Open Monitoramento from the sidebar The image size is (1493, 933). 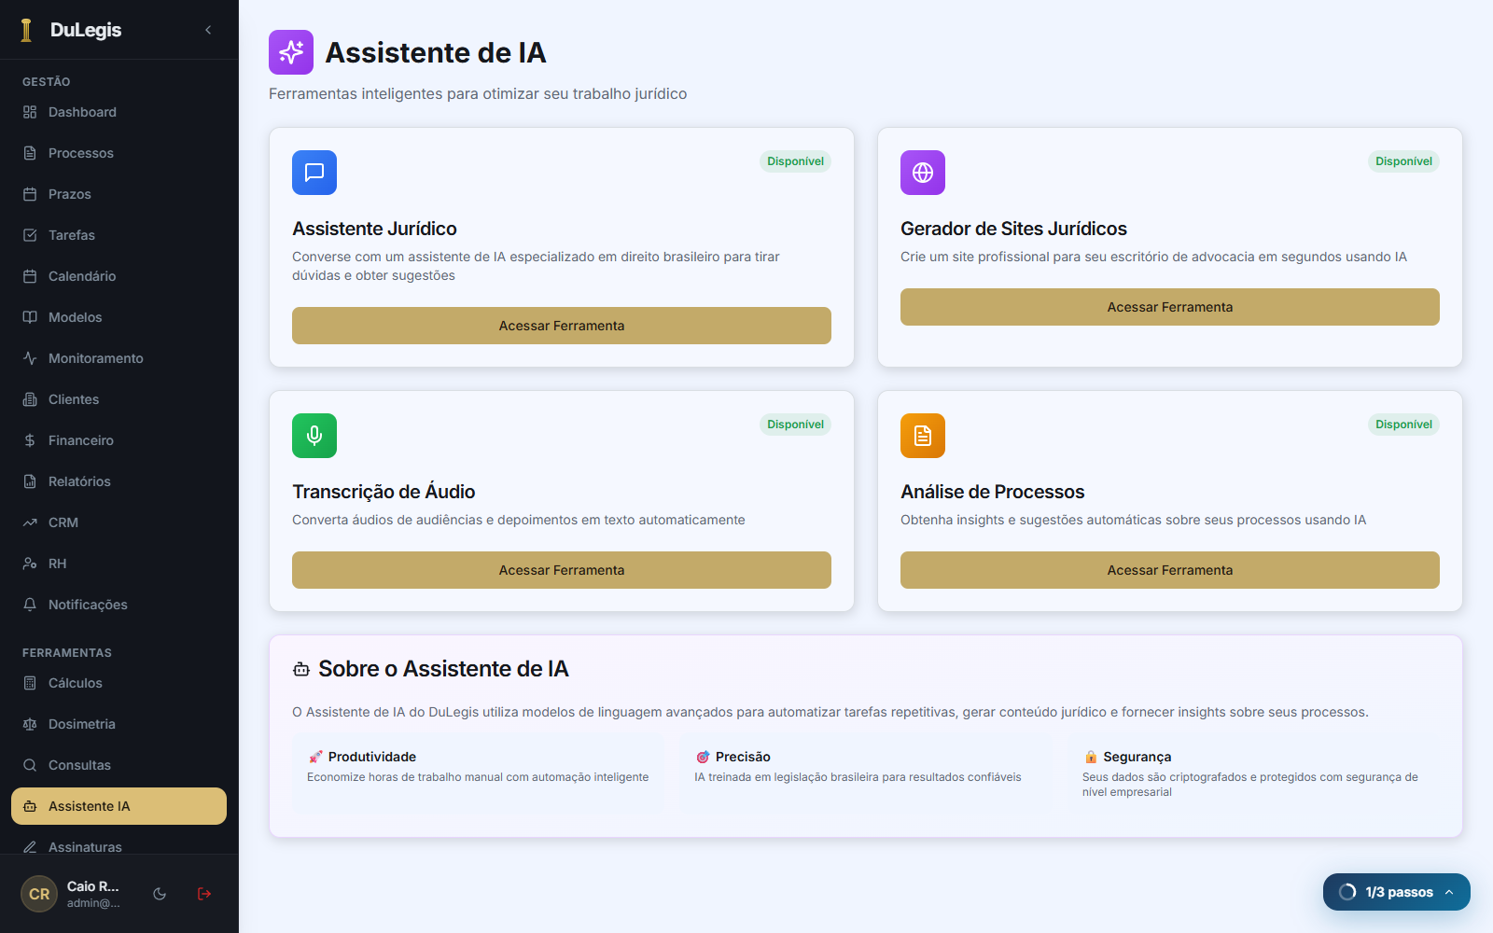click(x=119, y=358)
